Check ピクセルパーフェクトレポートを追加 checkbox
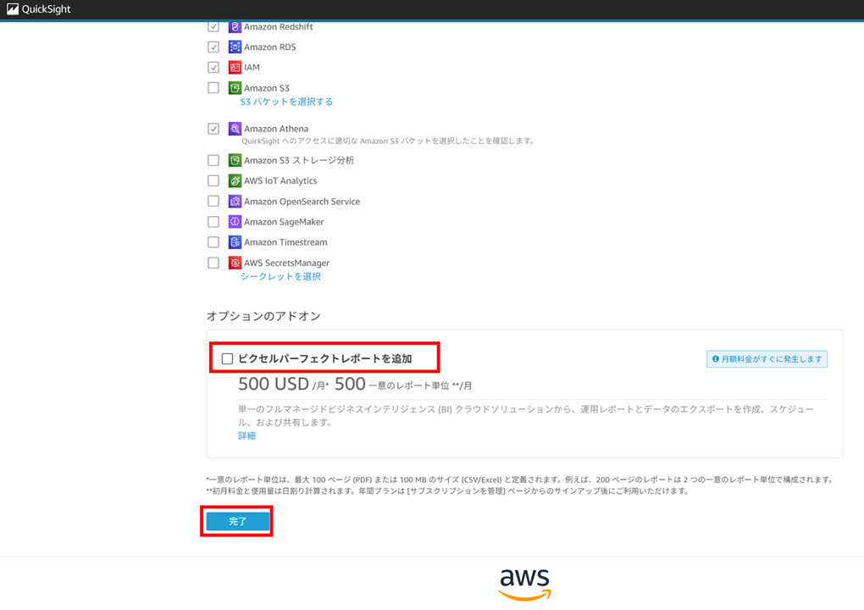 click(227, 358)
